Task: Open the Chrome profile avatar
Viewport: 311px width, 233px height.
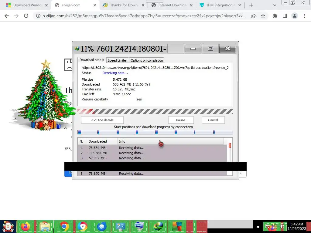Action: tap(295, 16)
